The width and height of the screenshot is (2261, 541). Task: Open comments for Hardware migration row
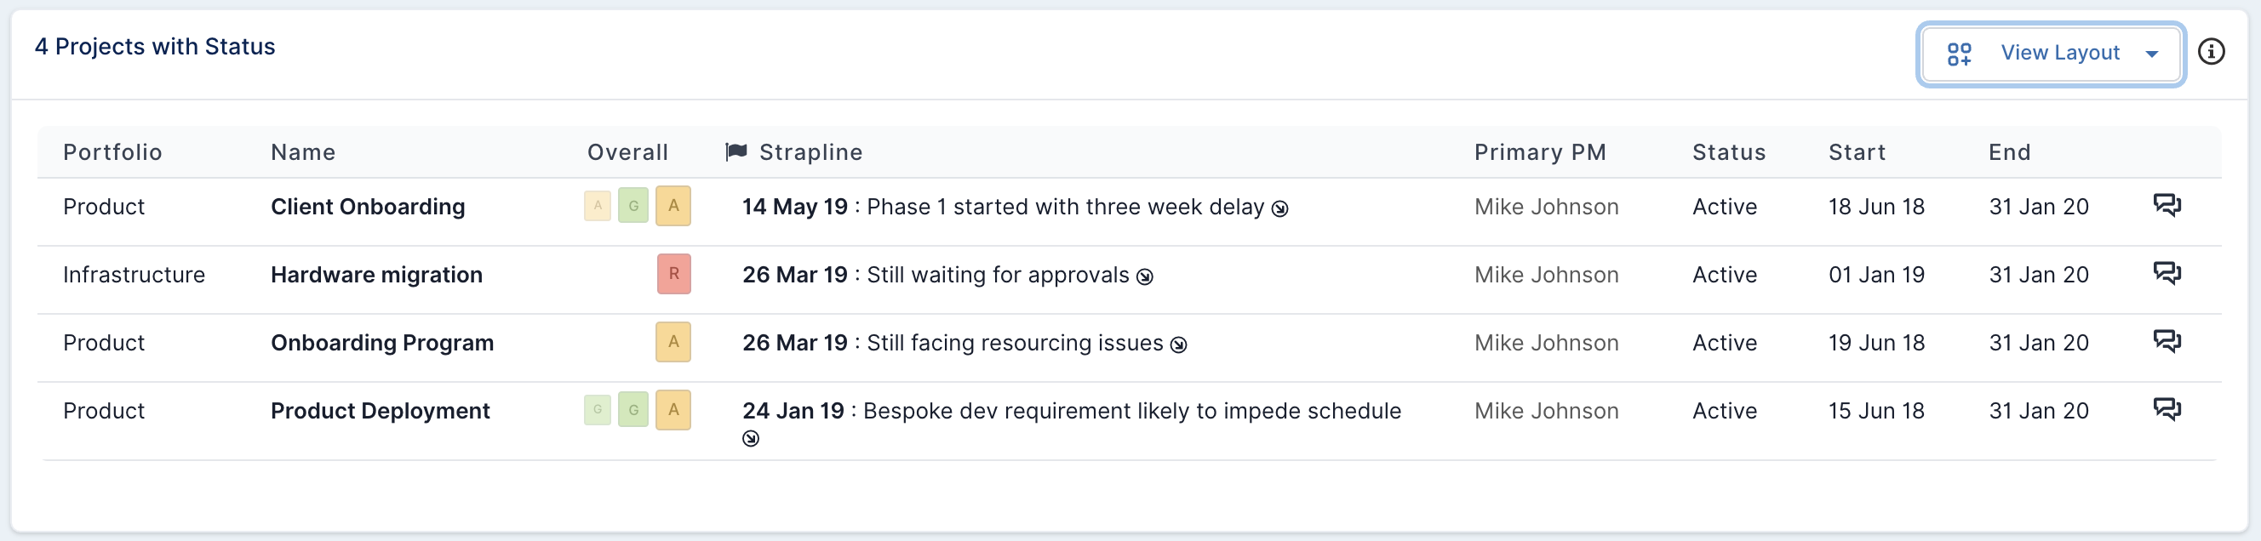pos(2167,274)
